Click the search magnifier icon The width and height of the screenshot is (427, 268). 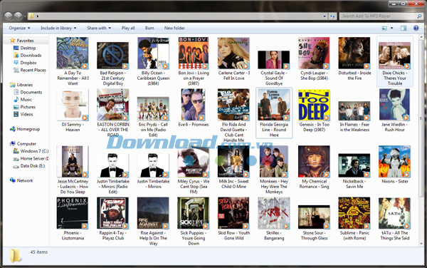coord(420,16)
